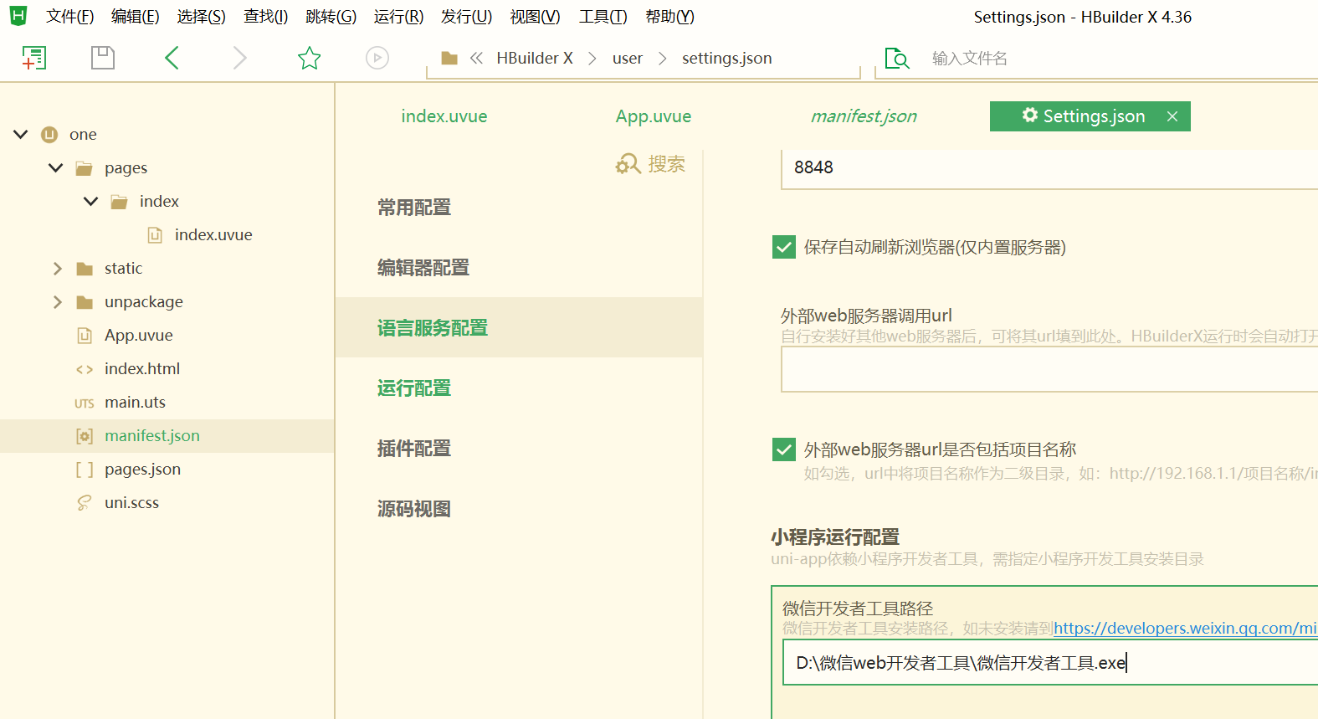Click the double chevron breadcrumb collapse icon
1318x719 pixels.
click(x=476, y=58)
